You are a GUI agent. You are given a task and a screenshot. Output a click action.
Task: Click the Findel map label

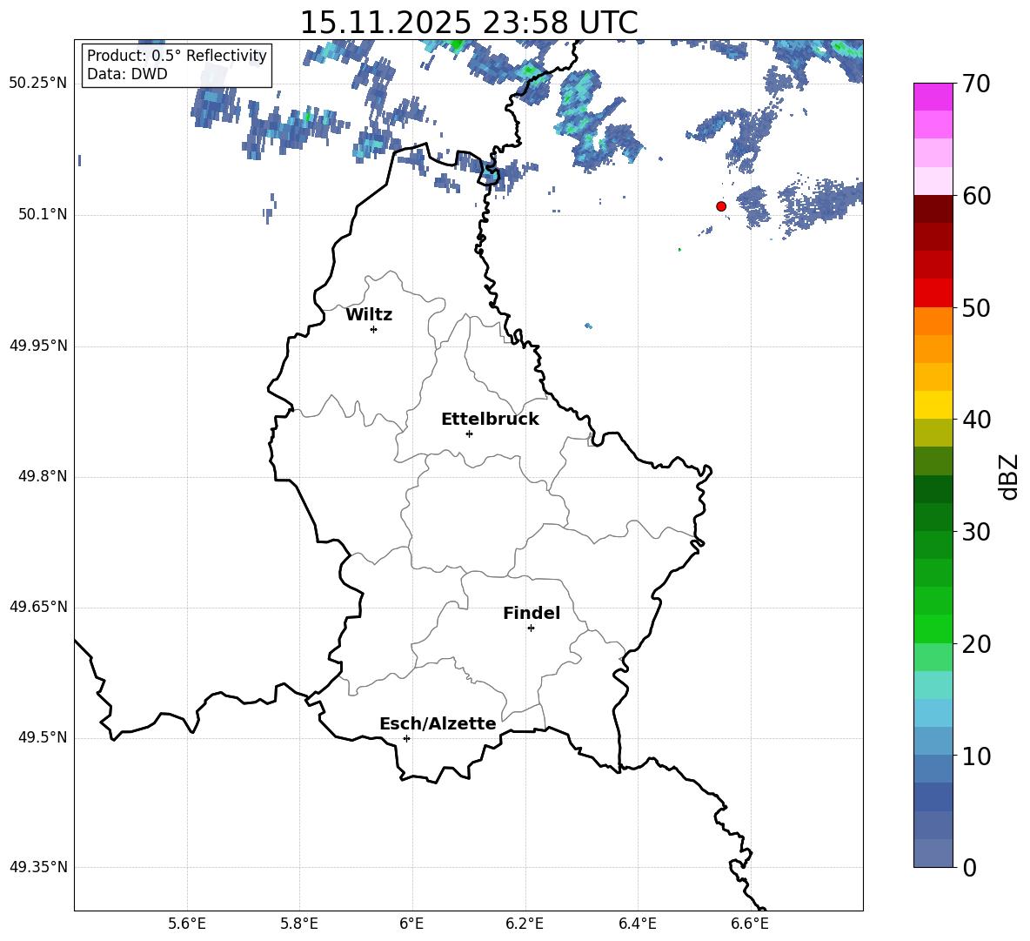(532, 613)
